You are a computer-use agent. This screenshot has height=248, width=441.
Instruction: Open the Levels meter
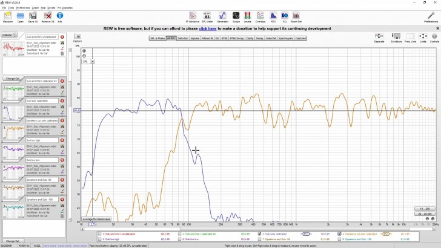coord(248,18)
